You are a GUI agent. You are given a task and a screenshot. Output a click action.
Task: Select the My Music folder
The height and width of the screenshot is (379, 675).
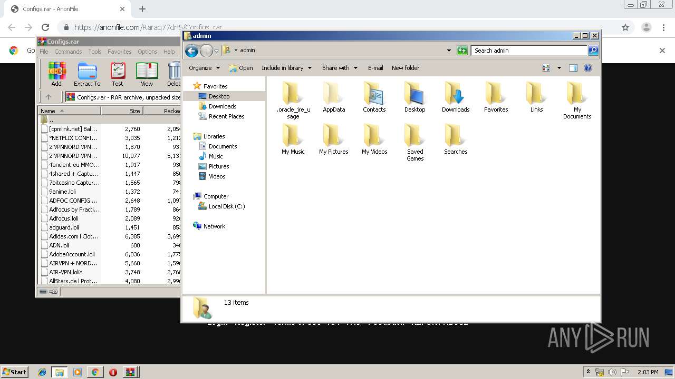tap(293, 139)
